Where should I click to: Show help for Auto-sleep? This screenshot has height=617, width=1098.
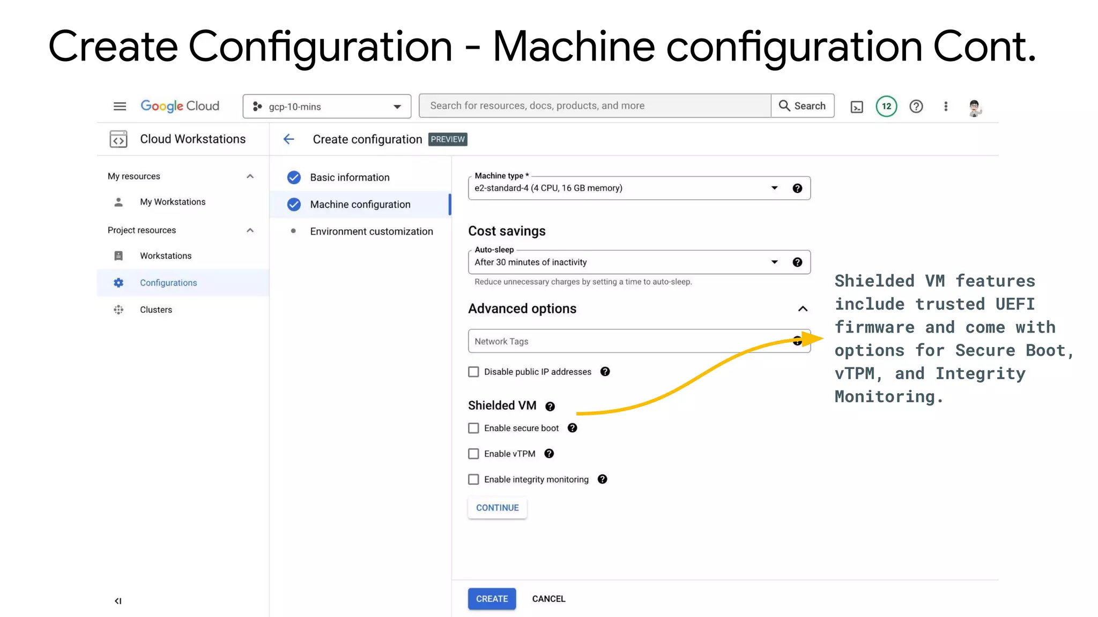click(797, 262)
